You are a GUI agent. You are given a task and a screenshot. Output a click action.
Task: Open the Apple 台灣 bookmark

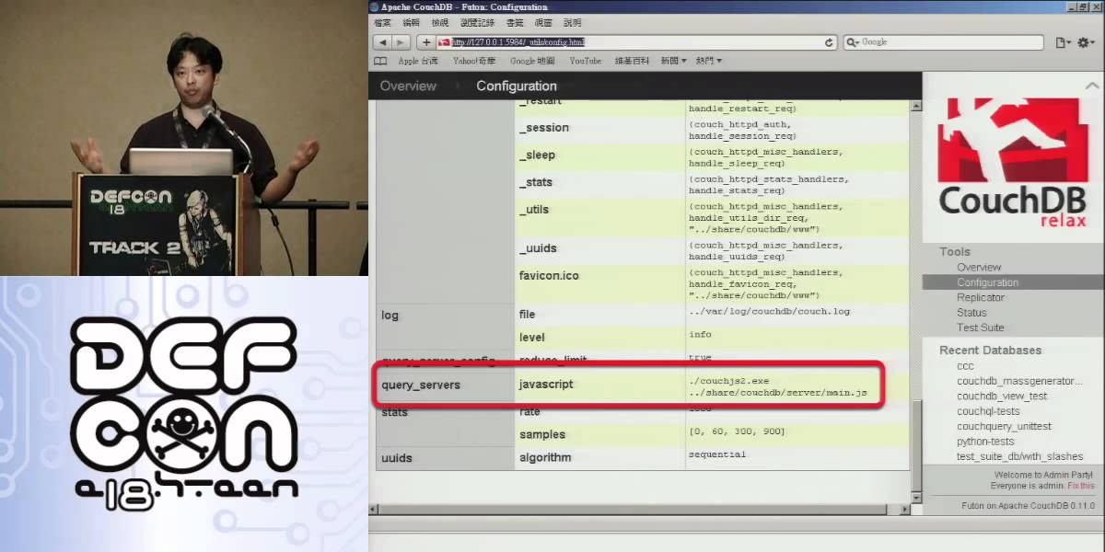pyautogui.click(x=418, y=61)
